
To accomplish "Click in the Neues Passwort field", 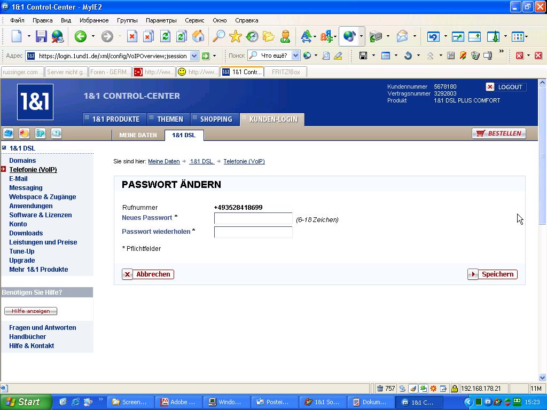I will [x=253, y=218].
